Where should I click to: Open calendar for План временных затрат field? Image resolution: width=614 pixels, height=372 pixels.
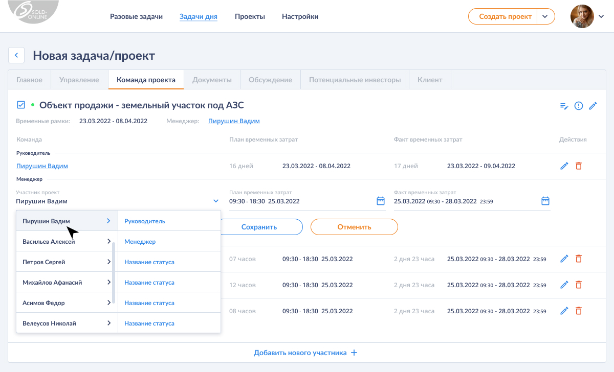pyautogui.click(x=381, y=201)
